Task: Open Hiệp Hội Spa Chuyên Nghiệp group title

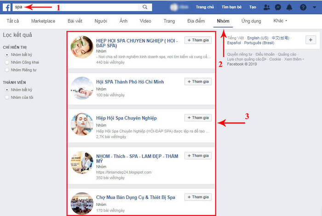Action: point(126,118)
